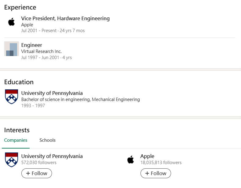Image resolution: width=241 pixels, height=188 pixels.
Task: Click the Apple logo in the Experience section
Action: coord(12,22)
